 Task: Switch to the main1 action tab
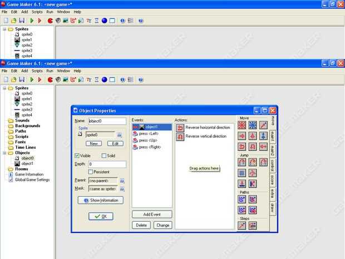coord(273,136)
